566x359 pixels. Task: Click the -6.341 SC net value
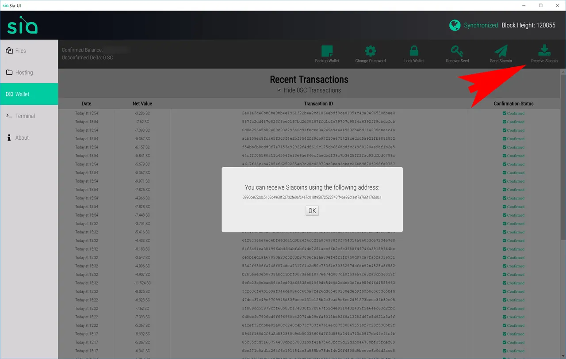coord(142,351)
